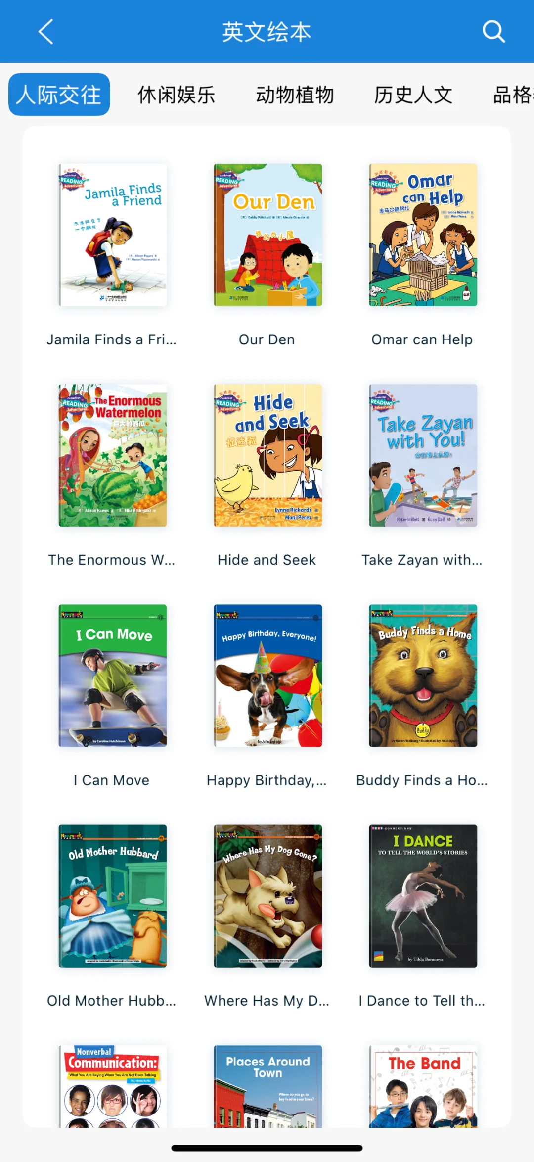Switch to the 休闲娱乐 tab
This screenshot has height=1162, width=534.
tap(177, 95)
